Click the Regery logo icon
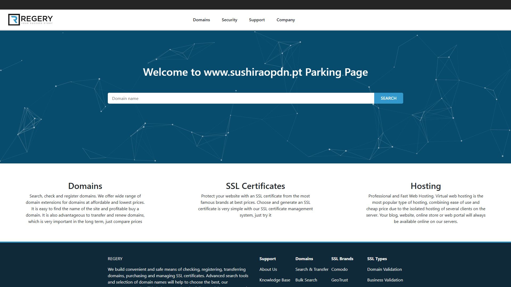This screenshot has width=511, height=287. (14, 20)
